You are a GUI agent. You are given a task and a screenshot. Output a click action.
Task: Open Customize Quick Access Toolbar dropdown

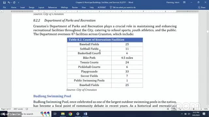tap(19, 3)
